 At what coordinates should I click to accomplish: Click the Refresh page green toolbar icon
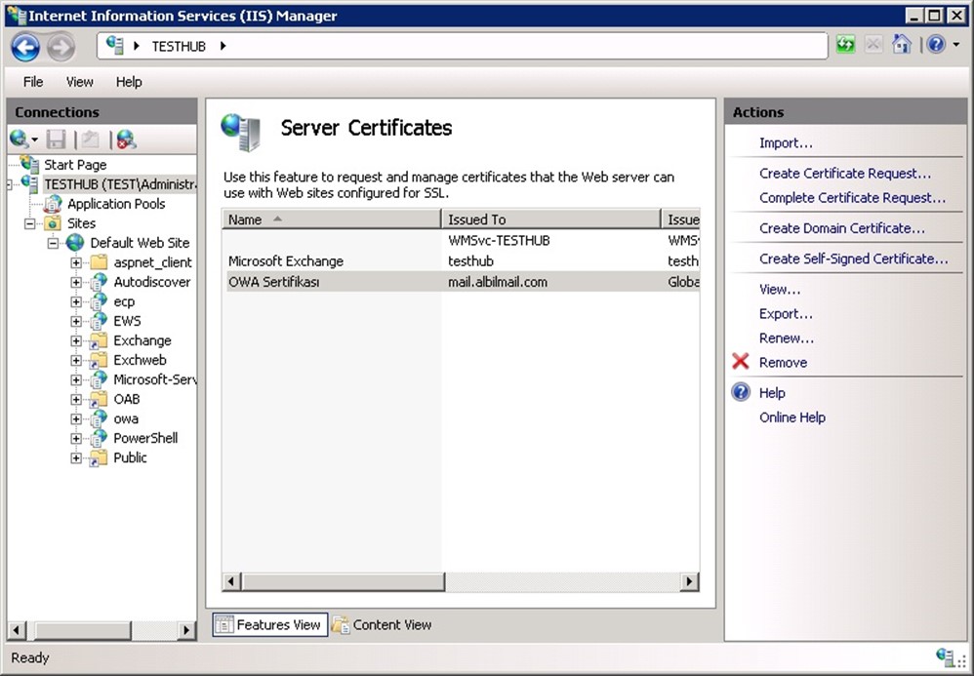[845, 45]
